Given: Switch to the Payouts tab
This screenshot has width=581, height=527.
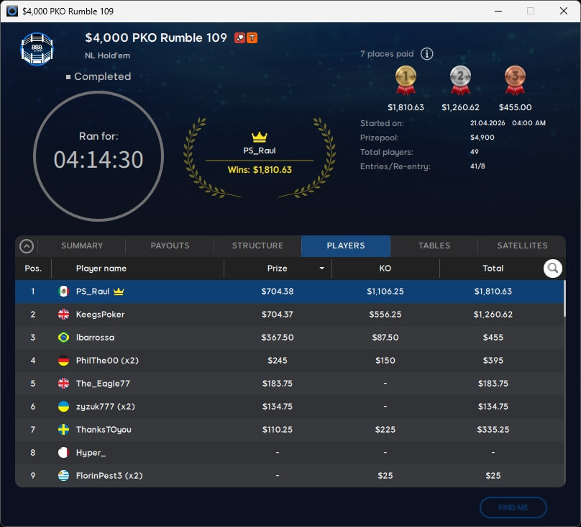Looking at the screenshot, I should click(170, 246).
